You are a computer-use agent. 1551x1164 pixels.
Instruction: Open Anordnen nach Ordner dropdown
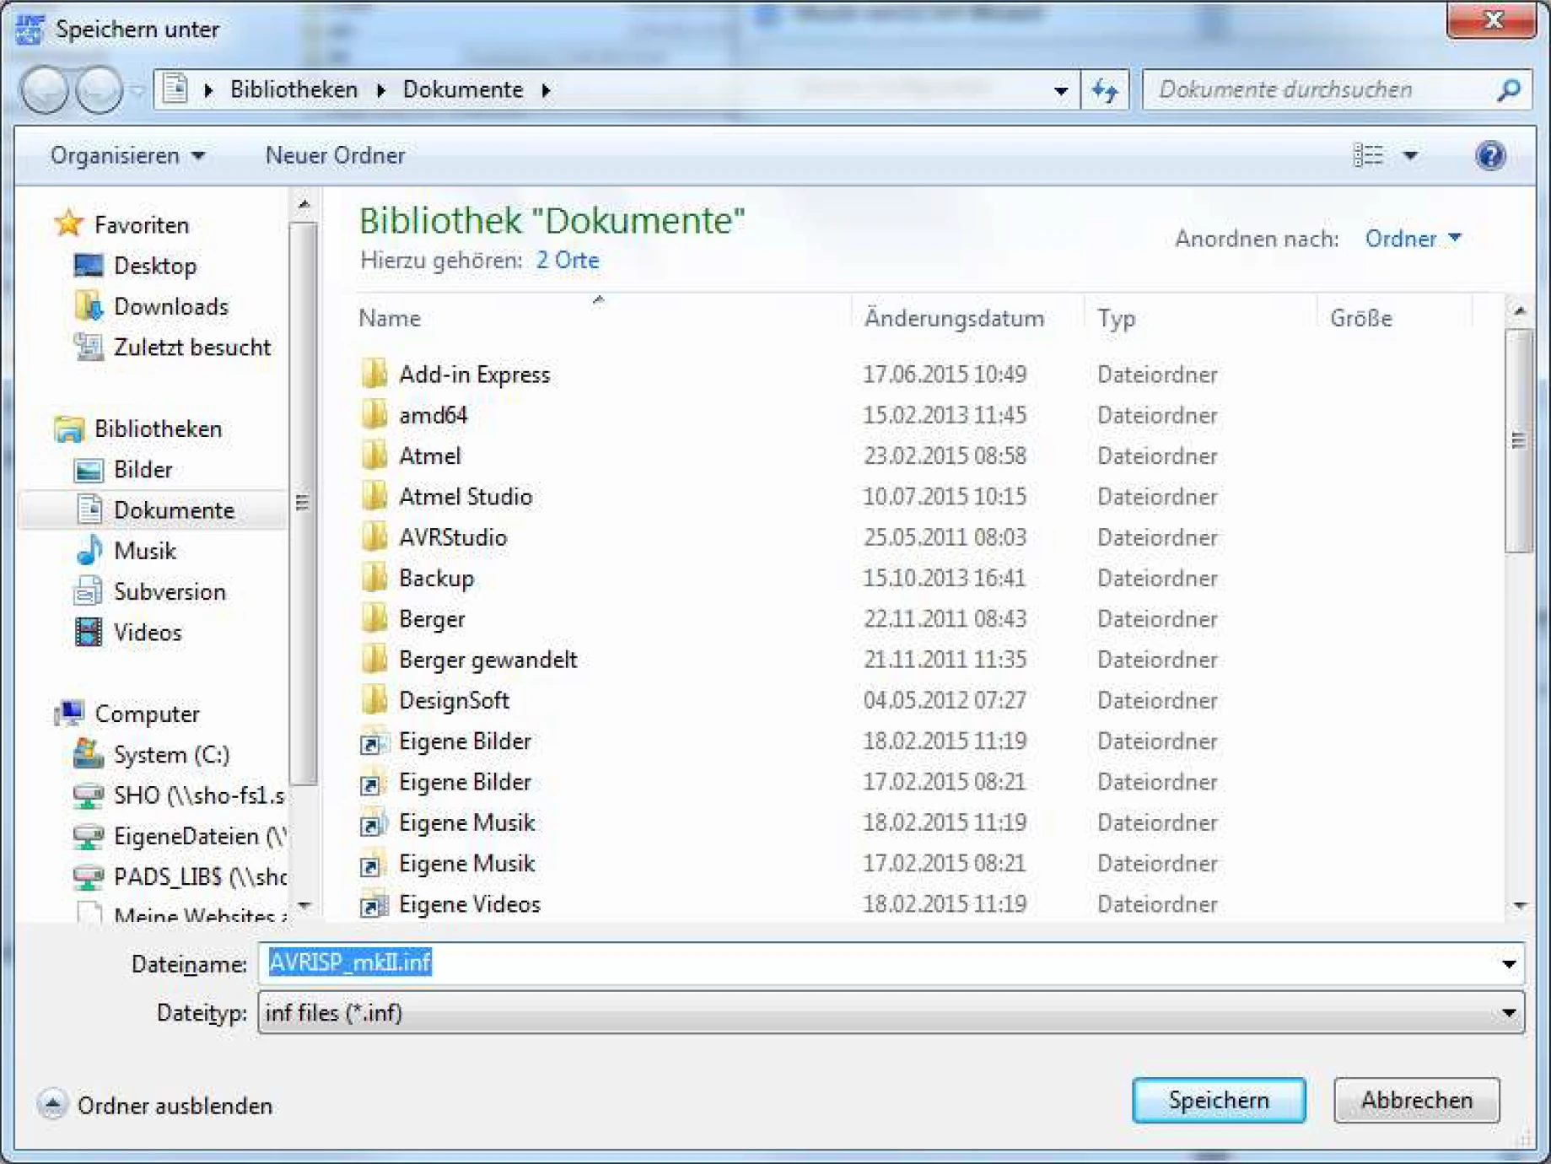1412,239
